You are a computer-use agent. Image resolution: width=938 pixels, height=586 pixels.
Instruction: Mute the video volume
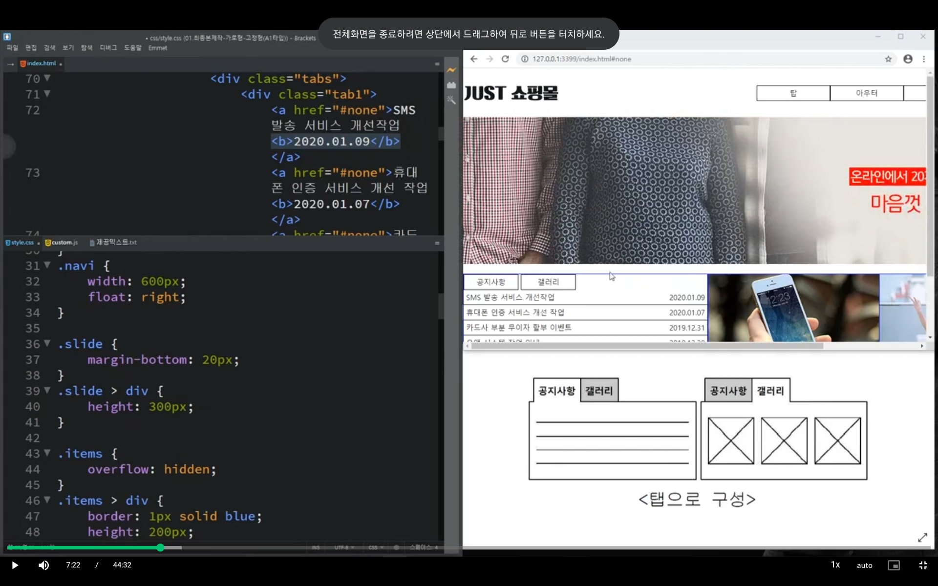pos(44,565)
